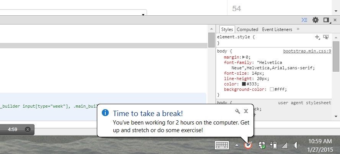Click the user agent stylesheet label
Screen dimensions: 340x154
coord(304,103)
